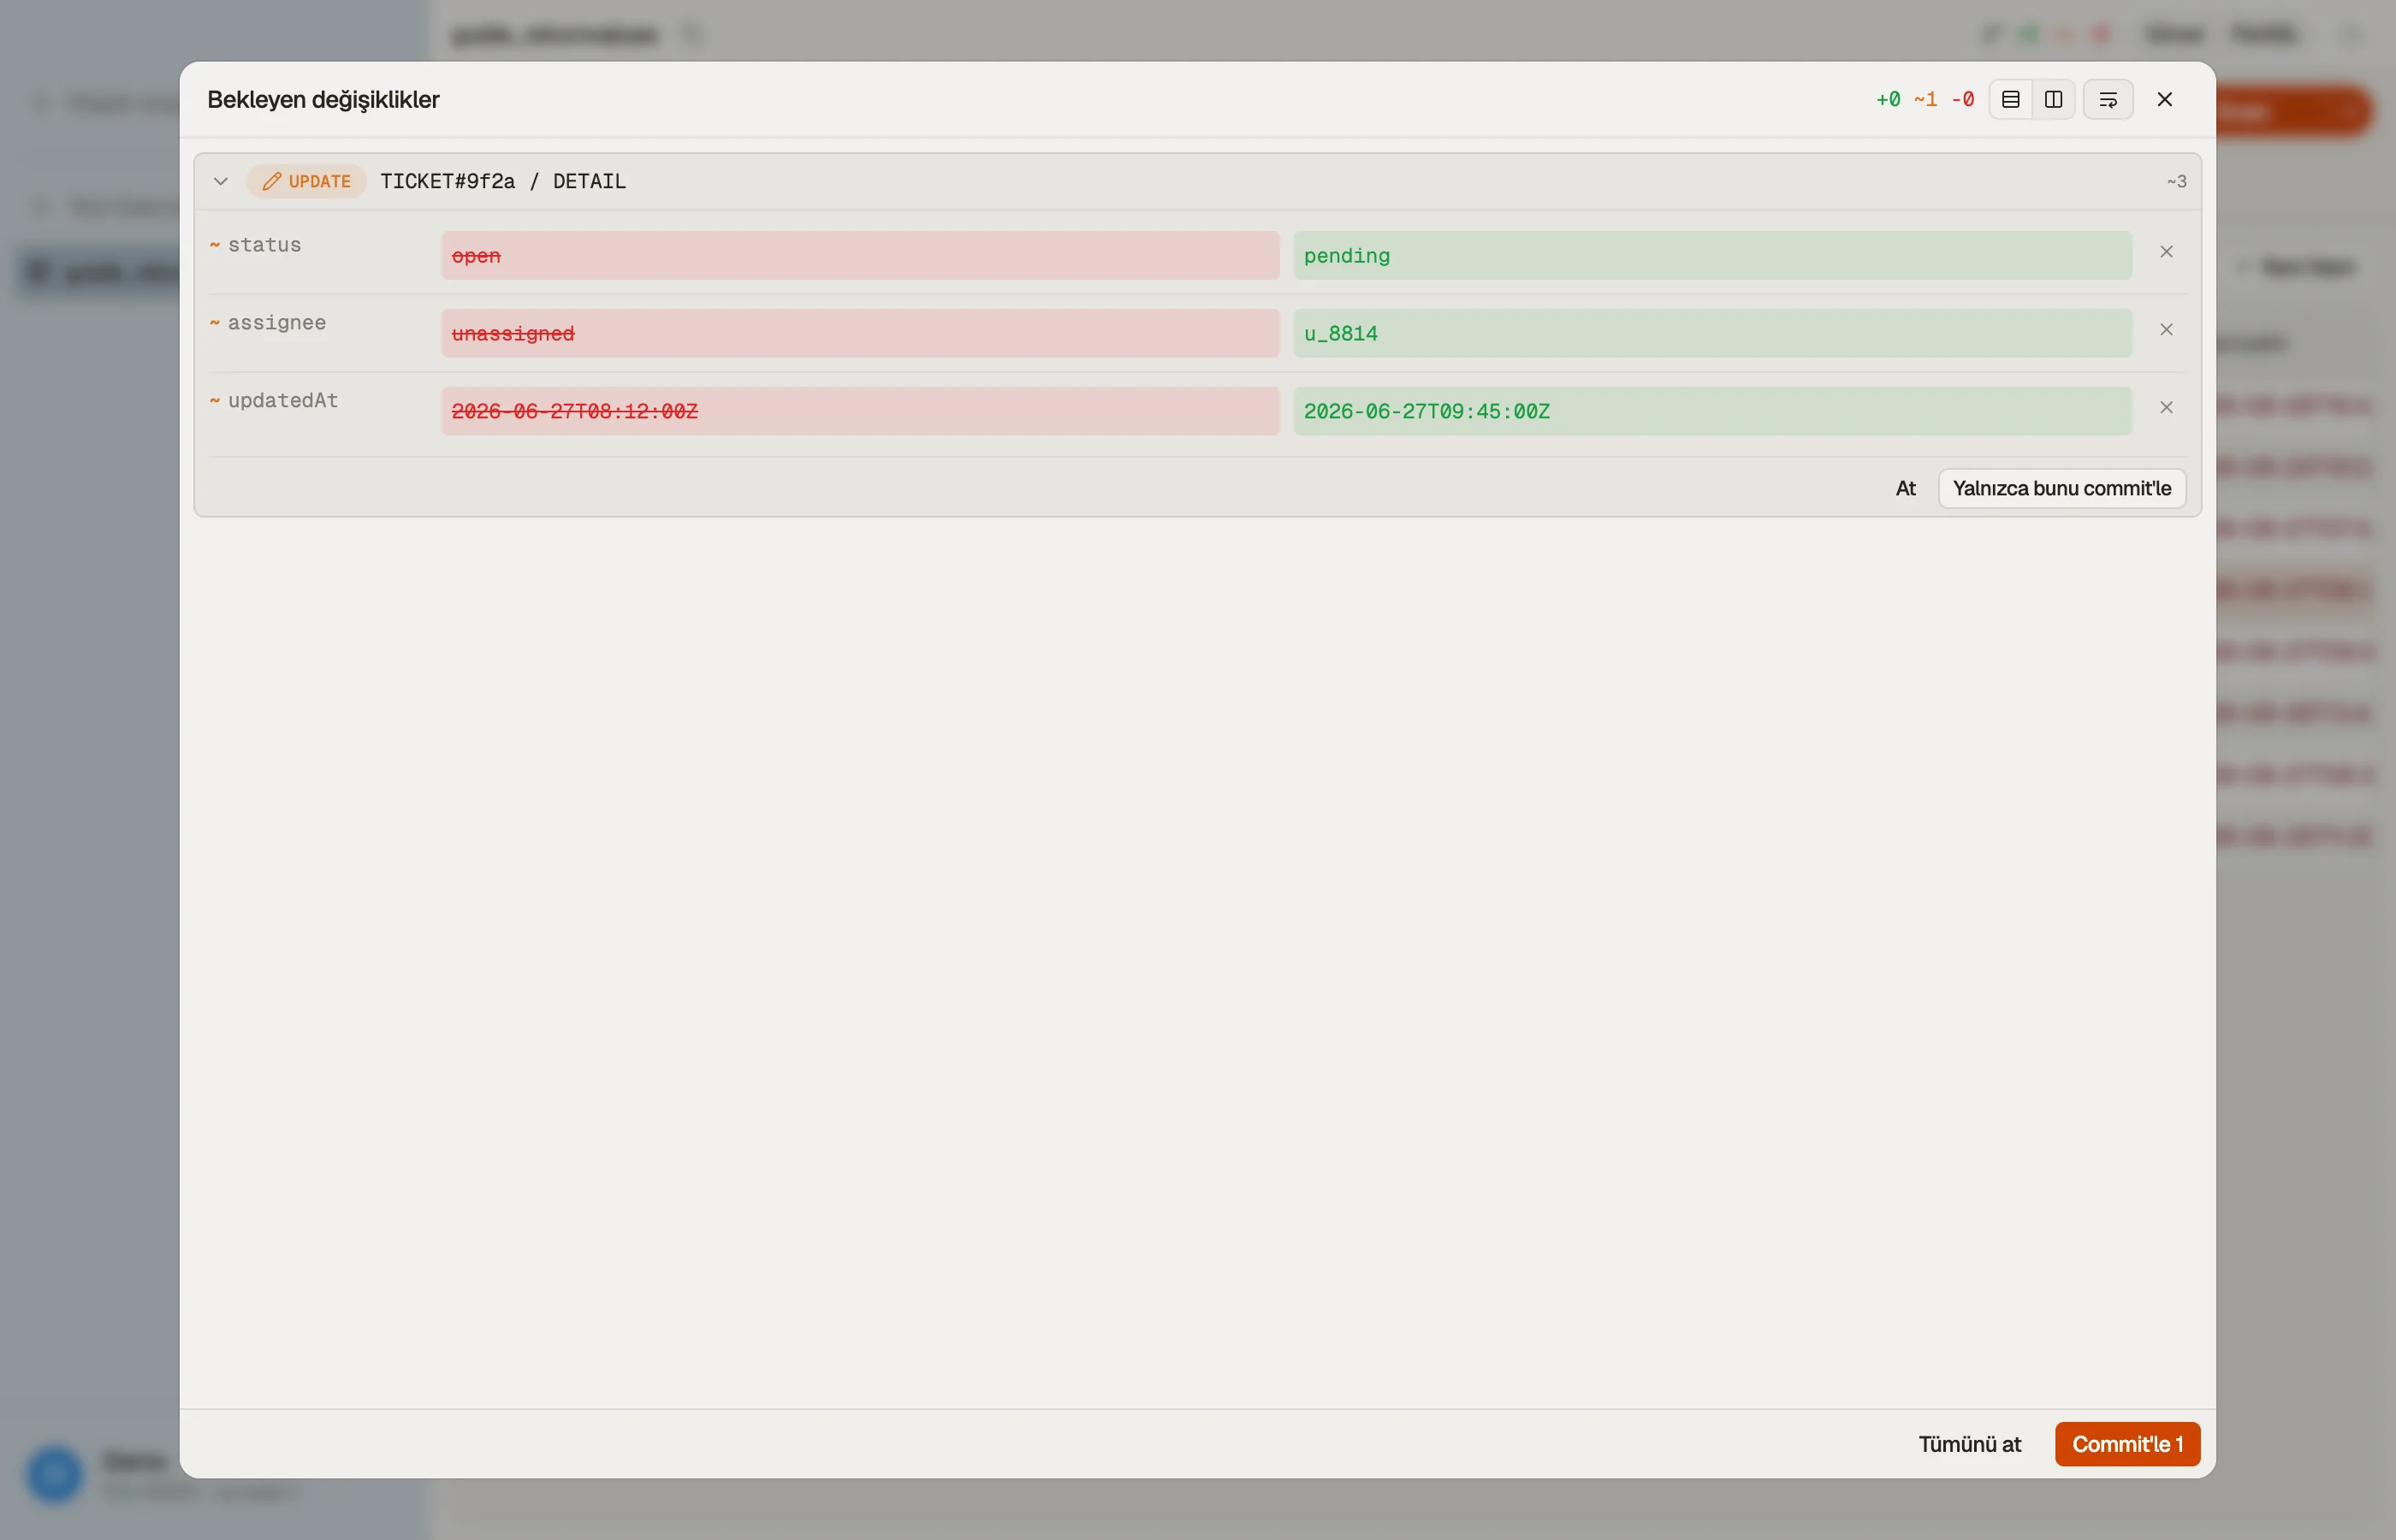Toggle word wrap icon in header

click(x=2108, y=99)
